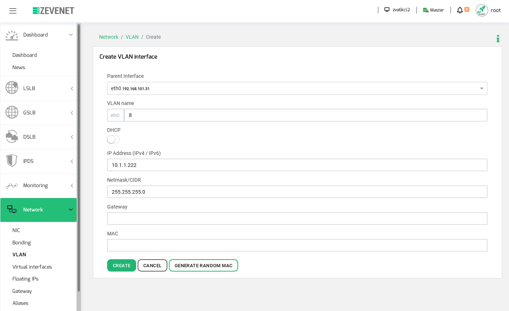This screenshot has height=311, width=509.
Task: Click the IPDS shield icon
Action: 12,161
